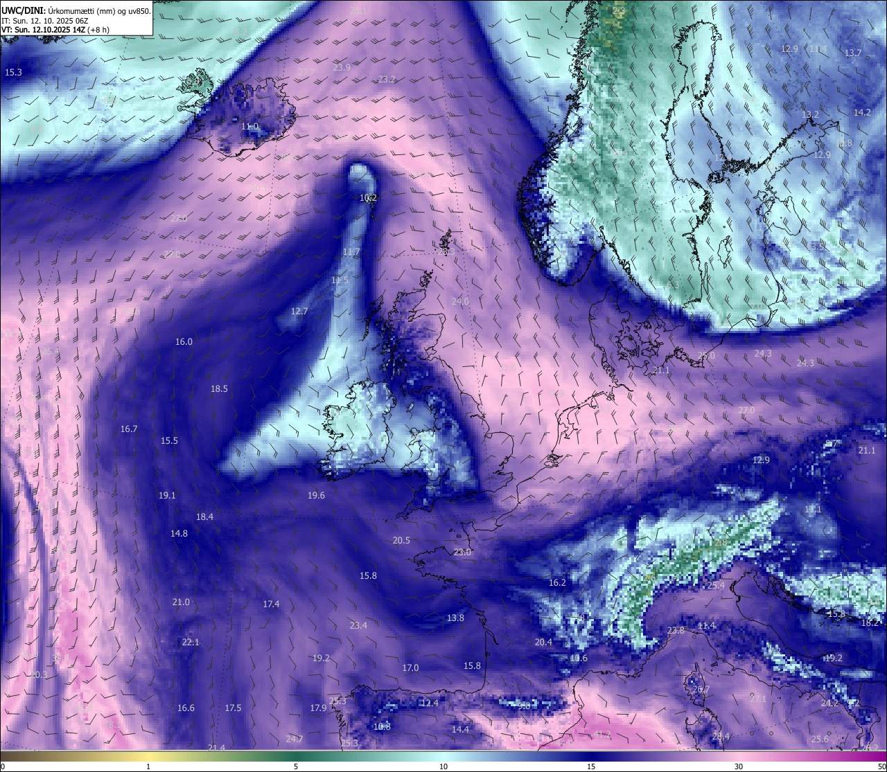Click the value 18.5 on the map

click(x=219, y=389)
